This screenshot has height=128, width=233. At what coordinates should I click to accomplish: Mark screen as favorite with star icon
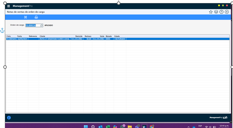pyautogui.click(x=211, y=12)
